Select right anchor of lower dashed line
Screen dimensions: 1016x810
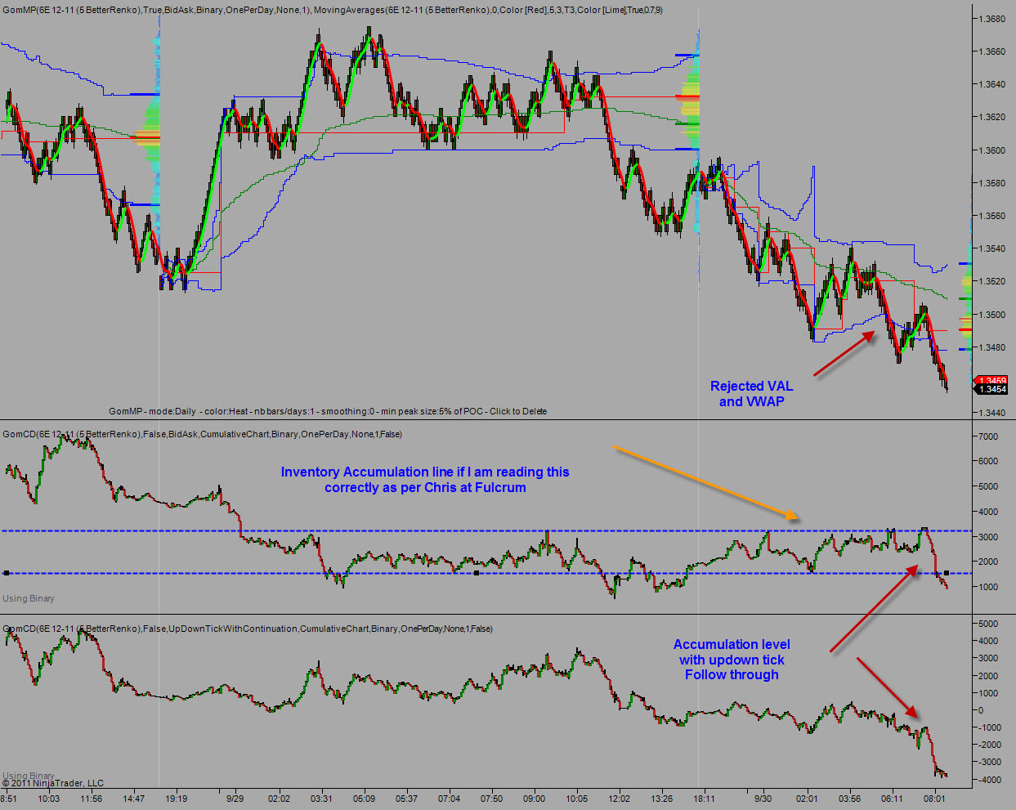pyautogui.click(x=947, y=573)
